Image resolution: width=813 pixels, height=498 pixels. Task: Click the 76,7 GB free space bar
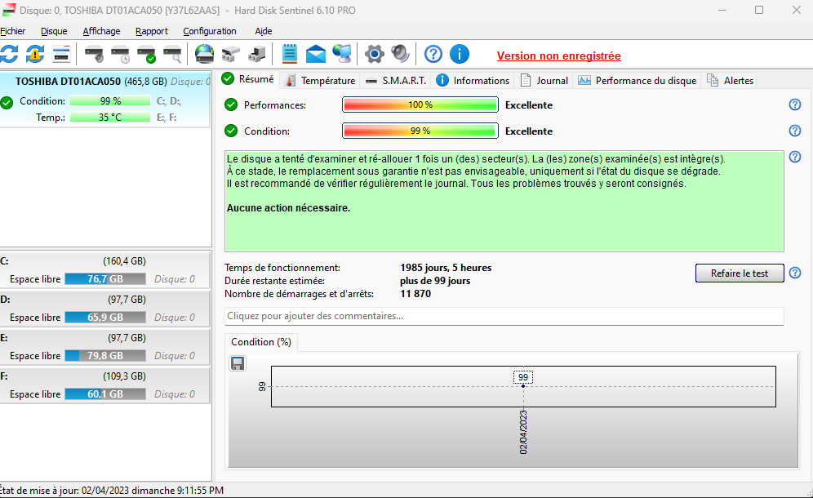click(x=105, y=279)
